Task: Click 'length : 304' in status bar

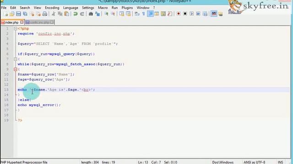Action: 90,162
